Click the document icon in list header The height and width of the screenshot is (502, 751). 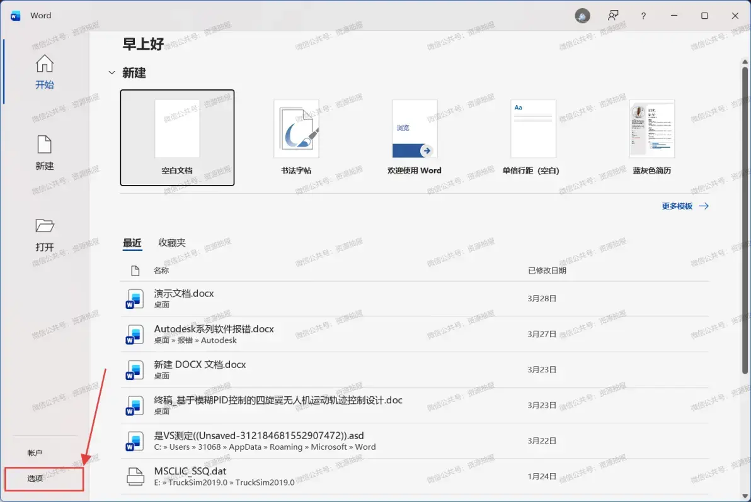pyautogui.click(x=135, y=271)
